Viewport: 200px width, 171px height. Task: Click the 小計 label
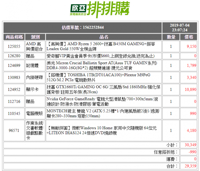click(x=172, y=145)
